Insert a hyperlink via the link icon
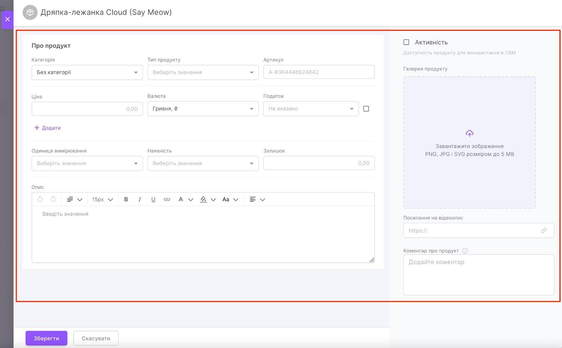 tap(167, 199)
